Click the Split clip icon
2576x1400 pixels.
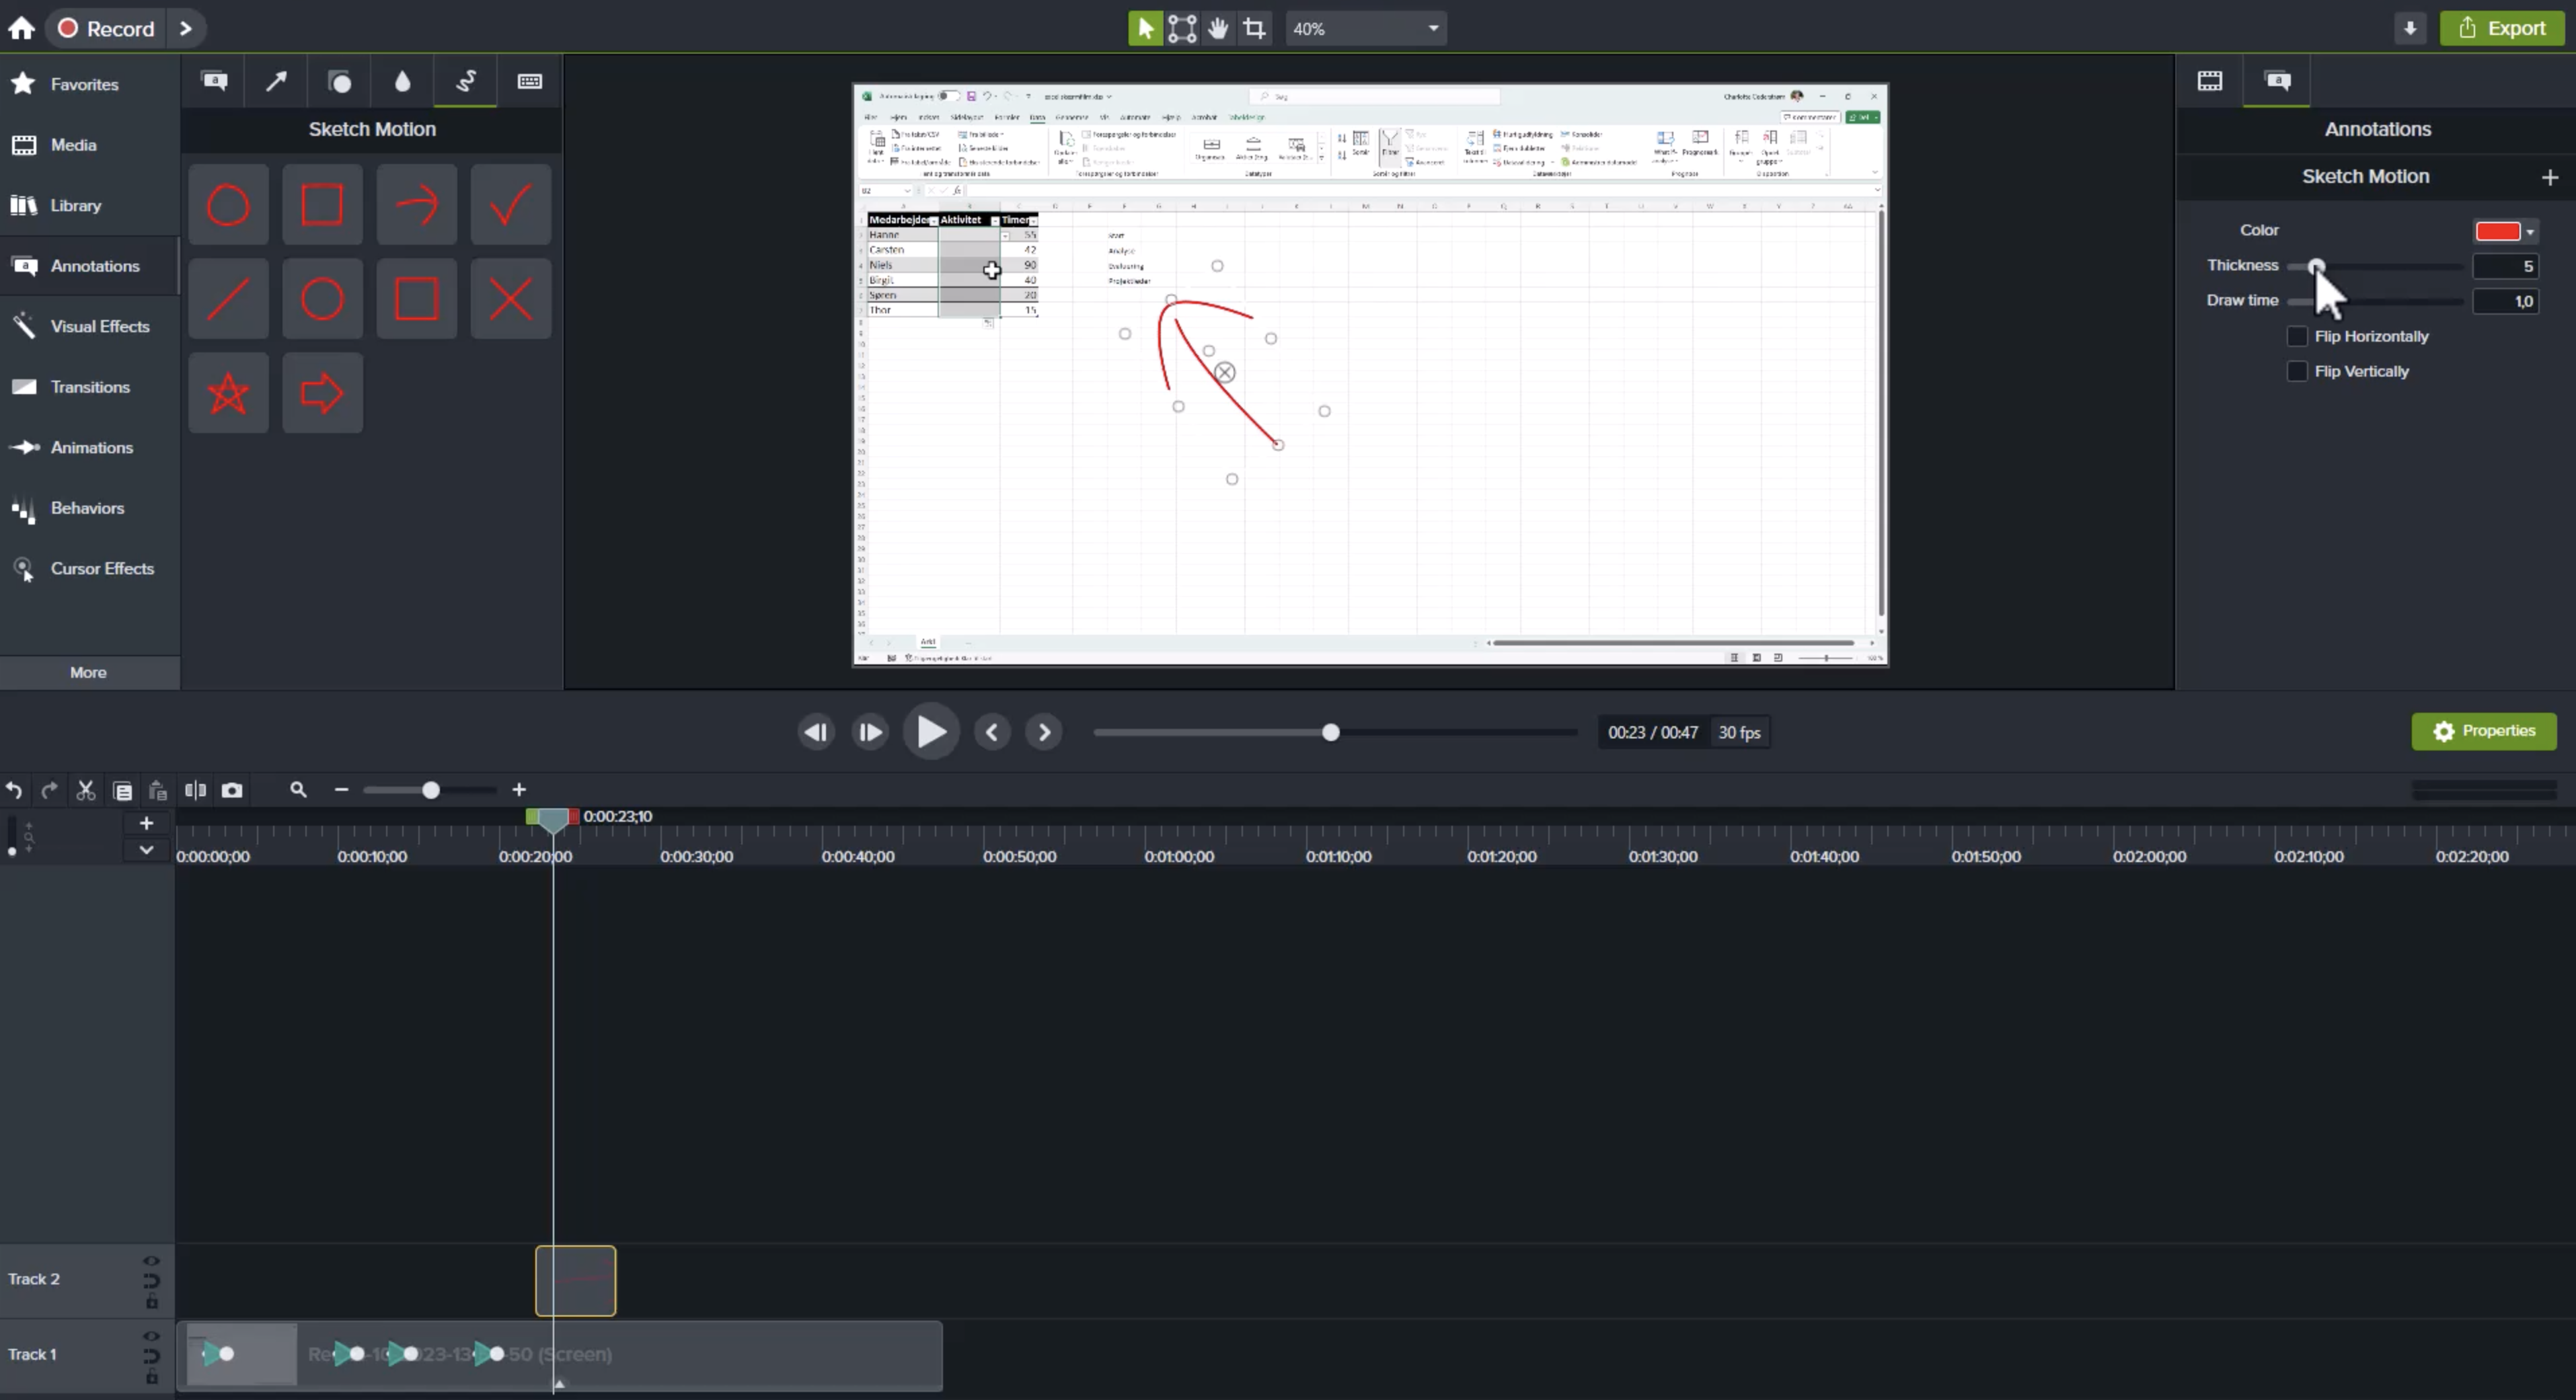coord(195,790)
